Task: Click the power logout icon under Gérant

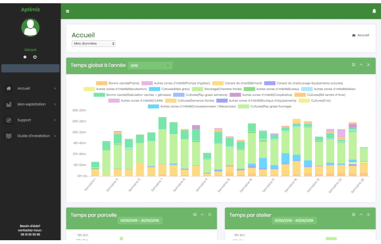Action: [35, 57]
